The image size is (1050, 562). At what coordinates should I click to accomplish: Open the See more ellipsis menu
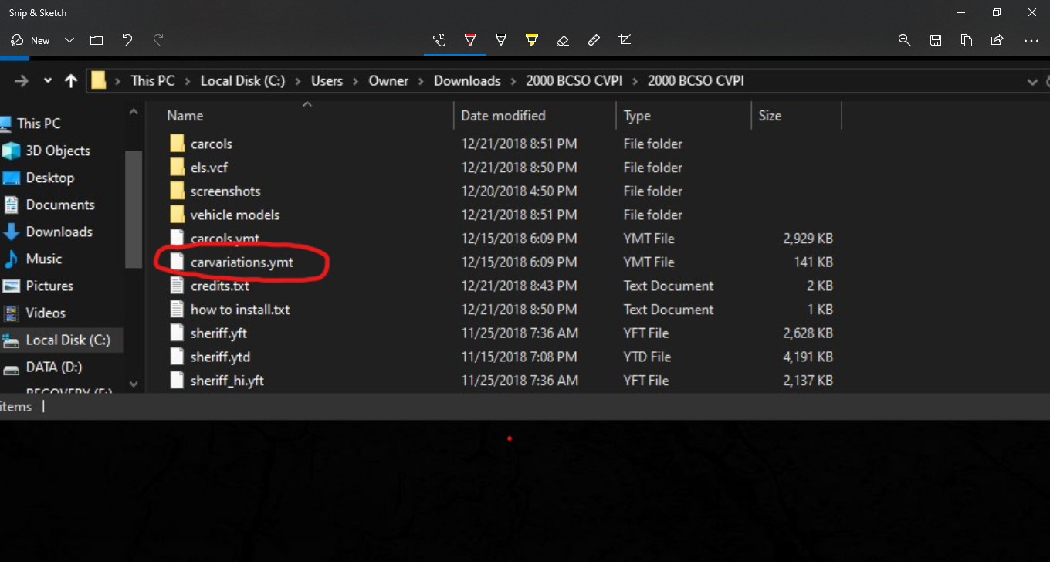pos(1031,40)
